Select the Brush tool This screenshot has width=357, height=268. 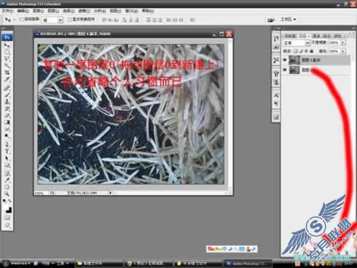click(x=7, y=95)
